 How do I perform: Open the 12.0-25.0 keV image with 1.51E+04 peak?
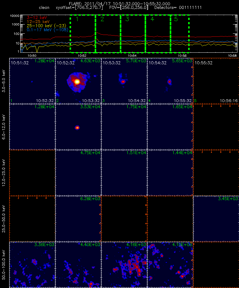click(124, 173)
